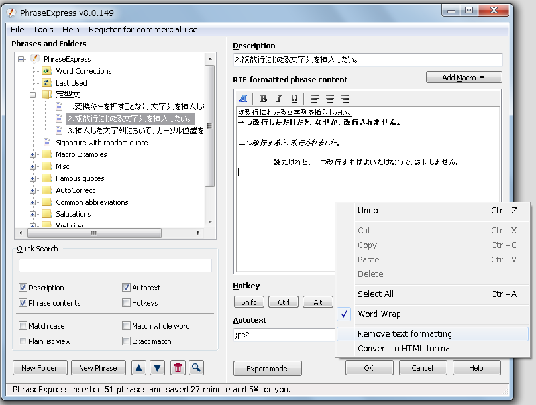Viewport: 536px width, 405px height.
Task: Click the Expert mode button
Action: pyautogui.click(x=267, y=369)
